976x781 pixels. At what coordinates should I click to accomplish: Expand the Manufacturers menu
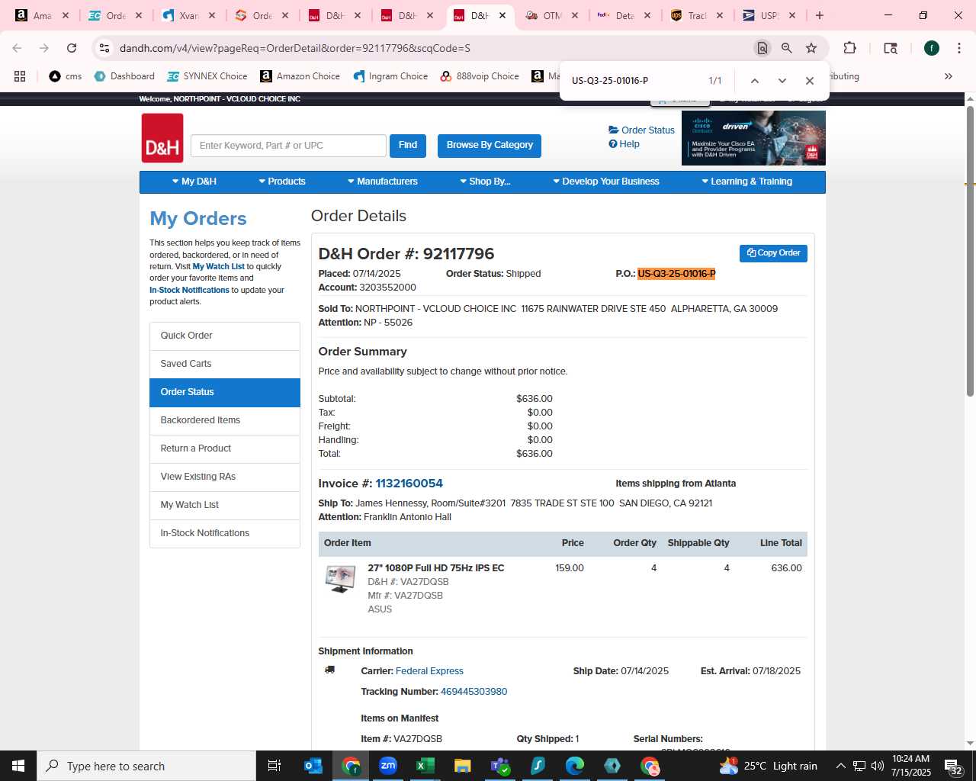383,182
